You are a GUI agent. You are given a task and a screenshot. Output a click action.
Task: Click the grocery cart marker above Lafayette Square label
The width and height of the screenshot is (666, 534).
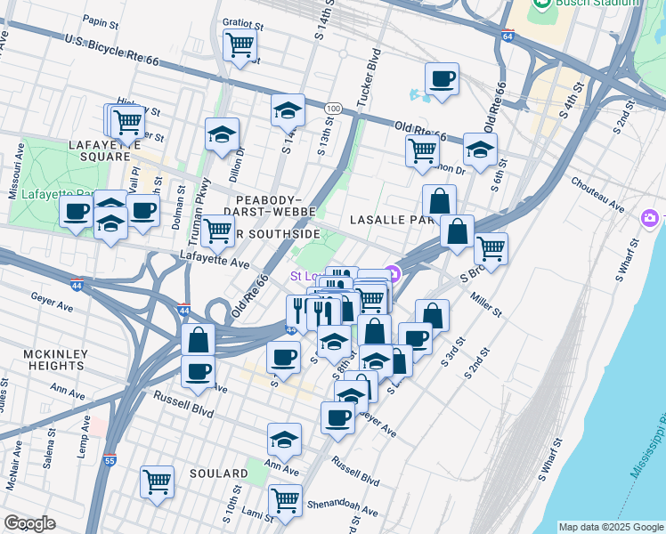click(x=127, y=125)
